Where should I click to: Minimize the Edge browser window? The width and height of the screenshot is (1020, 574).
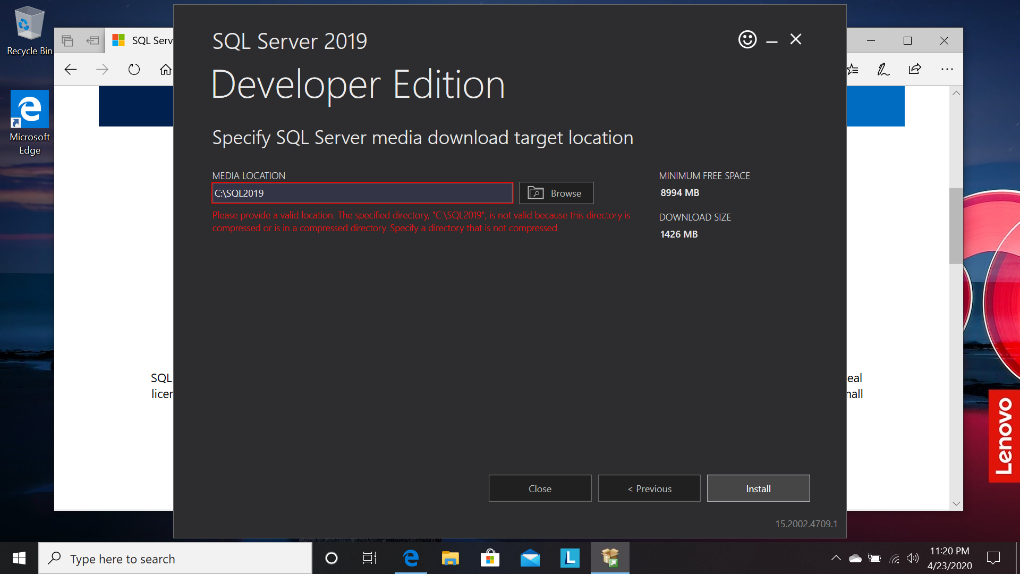(x=871, y=40)
